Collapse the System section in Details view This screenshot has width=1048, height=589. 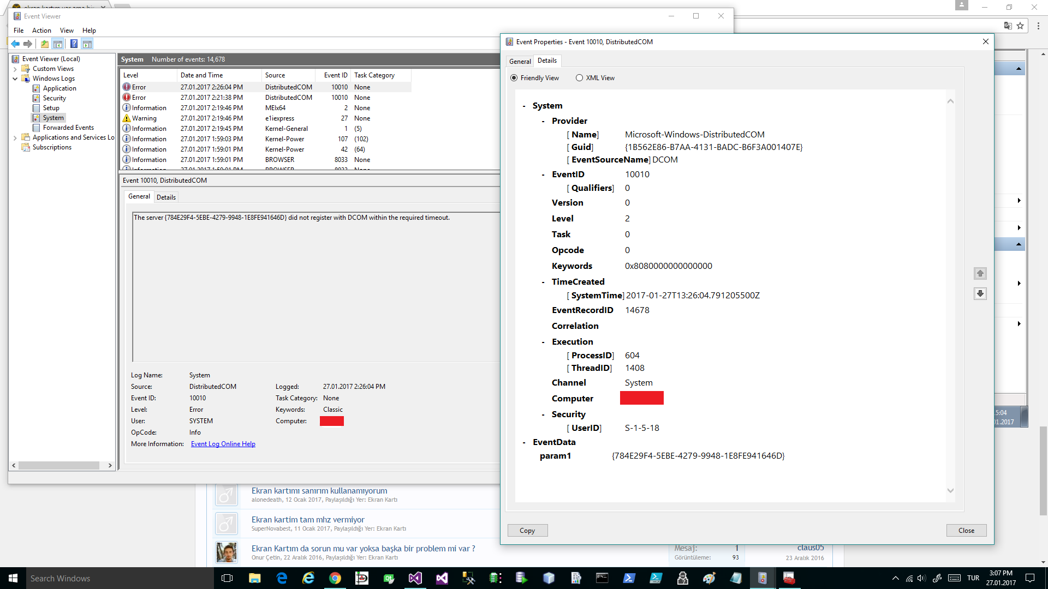[x=524, y=106]
